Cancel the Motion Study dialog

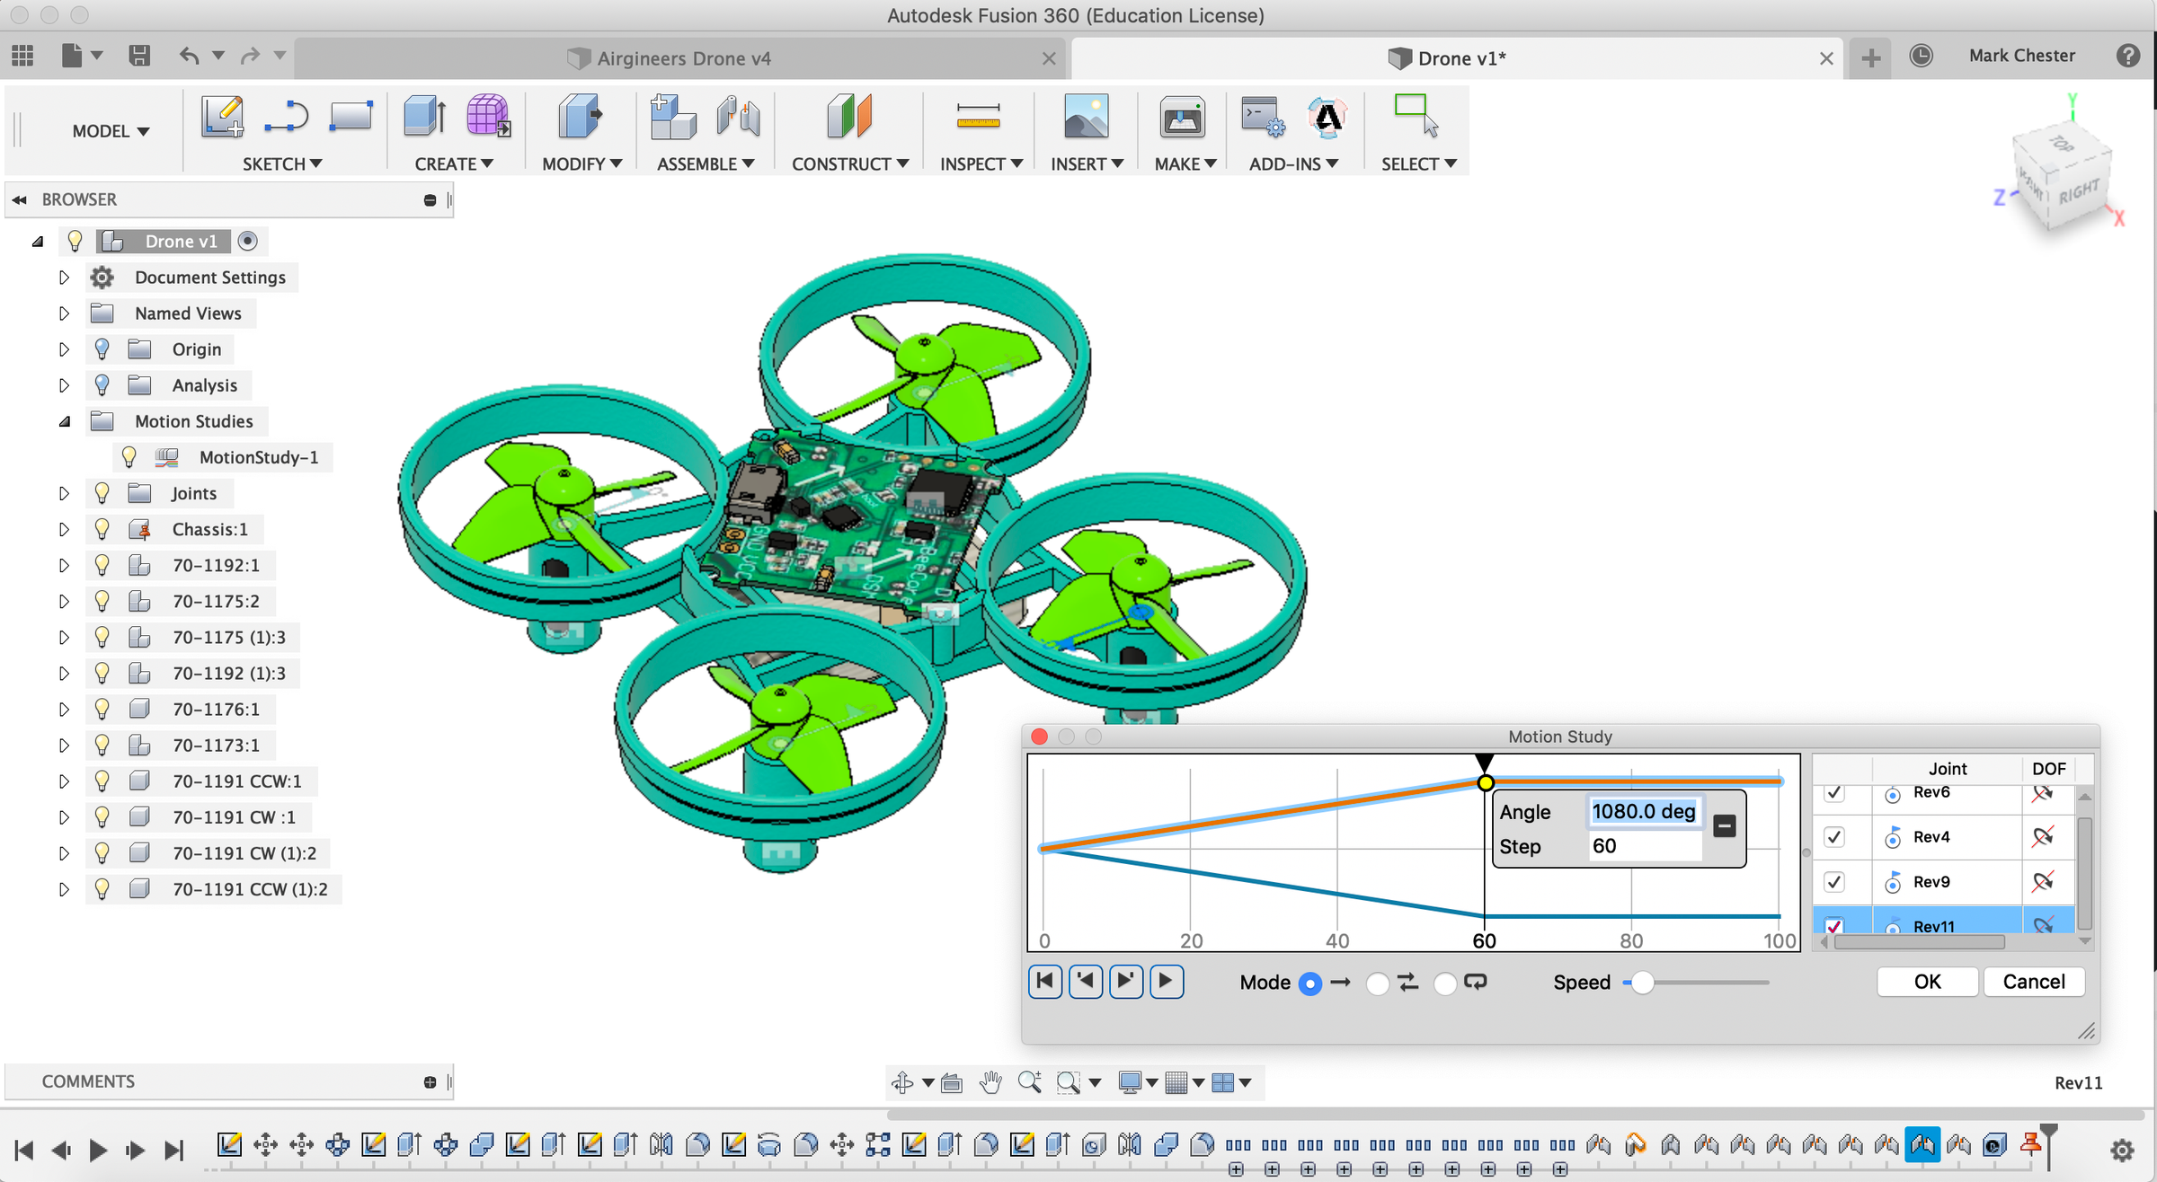2034,981
